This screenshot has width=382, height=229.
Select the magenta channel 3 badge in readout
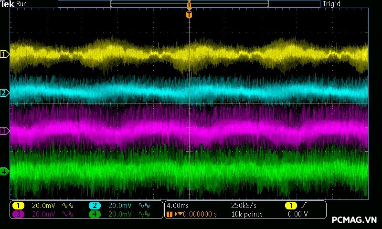[x=19, y=214]
